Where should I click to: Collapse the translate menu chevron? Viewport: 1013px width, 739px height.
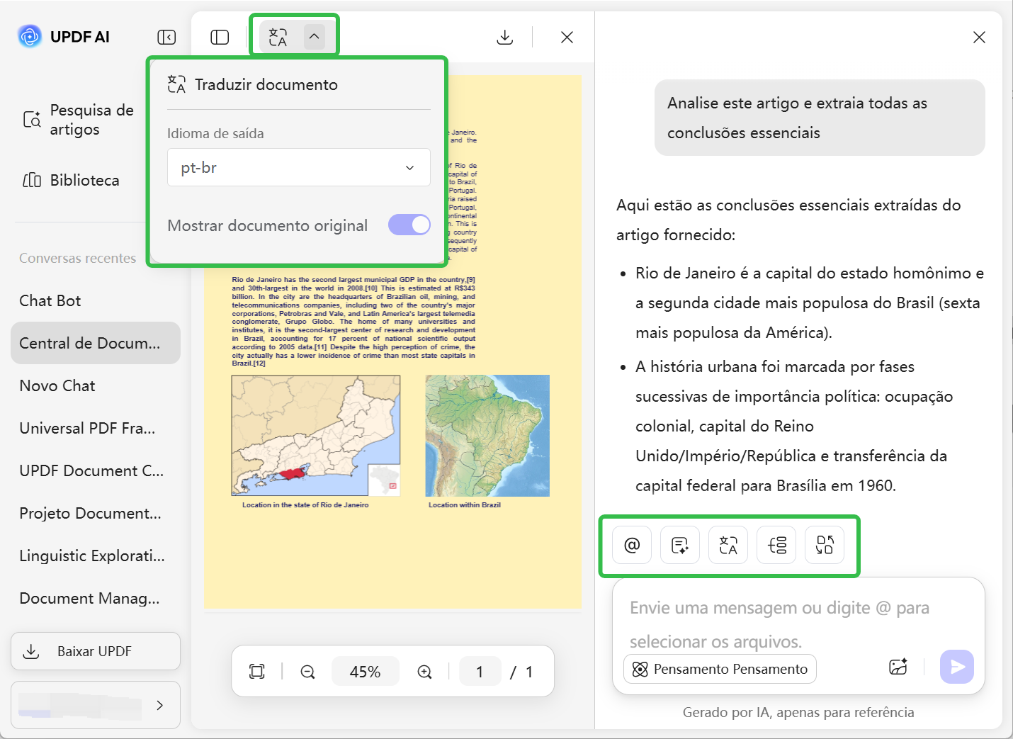point(314,37)
